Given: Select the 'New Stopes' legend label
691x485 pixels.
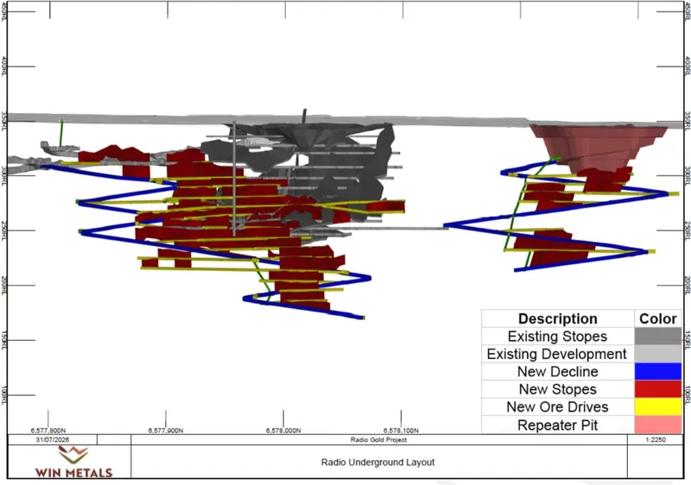Looking at the screenshot, I should tap(557, 389).
